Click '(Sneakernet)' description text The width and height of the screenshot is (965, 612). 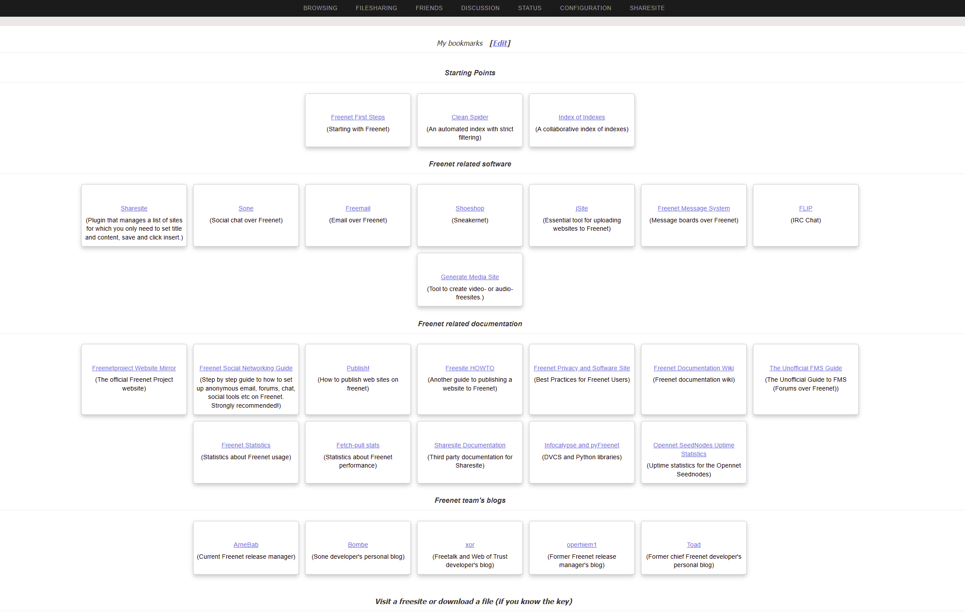coord(469,220)
